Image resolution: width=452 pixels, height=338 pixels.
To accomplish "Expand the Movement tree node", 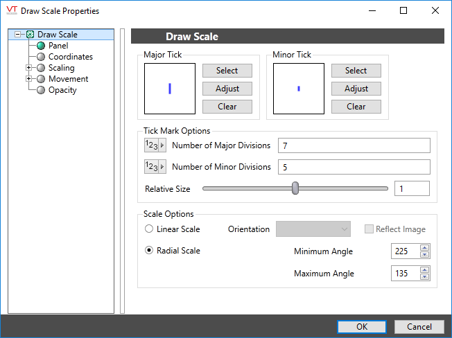I will (x=28, y=79).
